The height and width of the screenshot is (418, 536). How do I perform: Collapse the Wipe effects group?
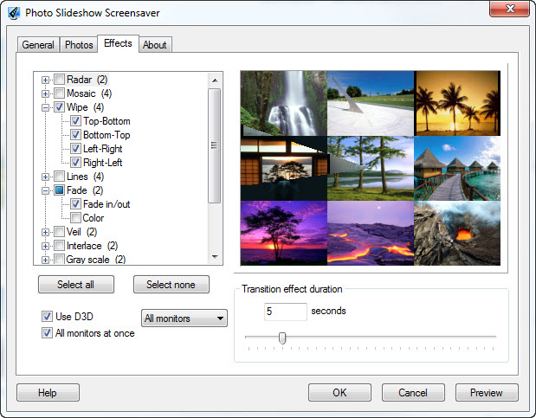45,107
